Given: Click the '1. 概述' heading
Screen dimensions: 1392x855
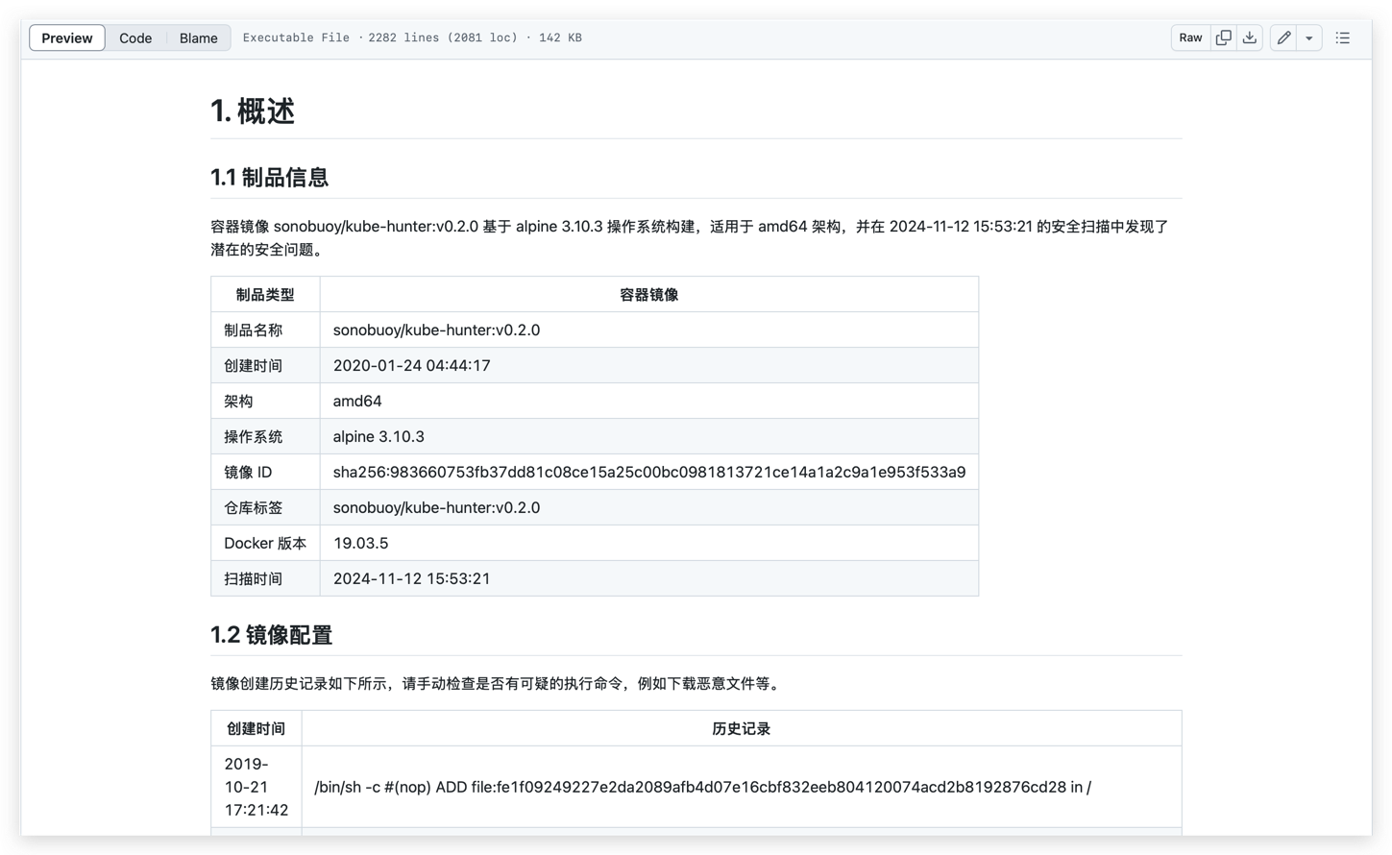Looking at the screenshot, I should point(253,111).
